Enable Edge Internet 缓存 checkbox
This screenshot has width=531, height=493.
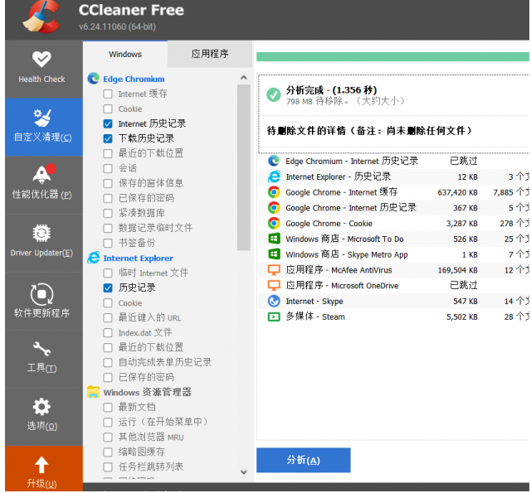(x=108, y=94)
